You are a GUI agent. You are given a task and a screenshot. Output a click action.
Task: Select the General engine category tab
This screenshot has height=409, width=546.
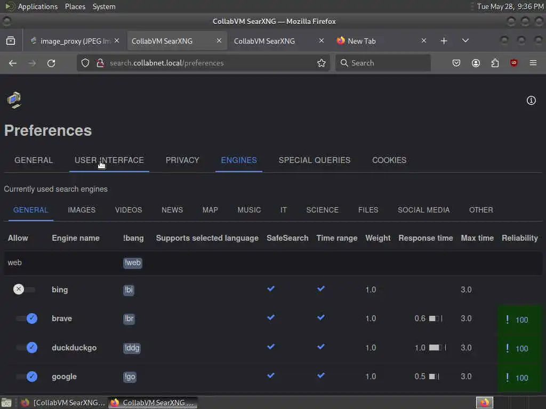click(x=30, y=210)
